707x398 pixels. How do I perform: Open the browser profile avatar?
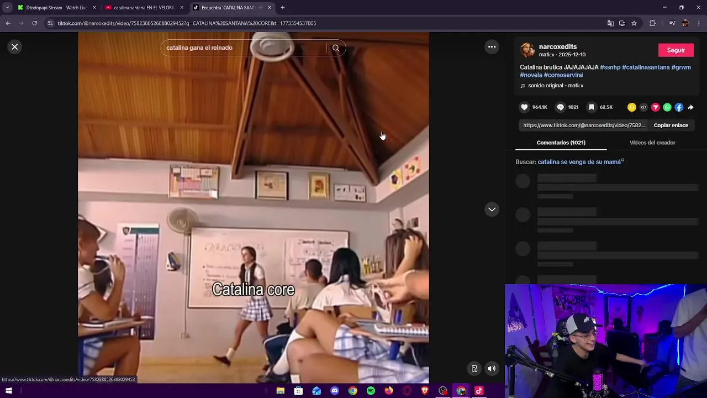click(x=685, y=23)
